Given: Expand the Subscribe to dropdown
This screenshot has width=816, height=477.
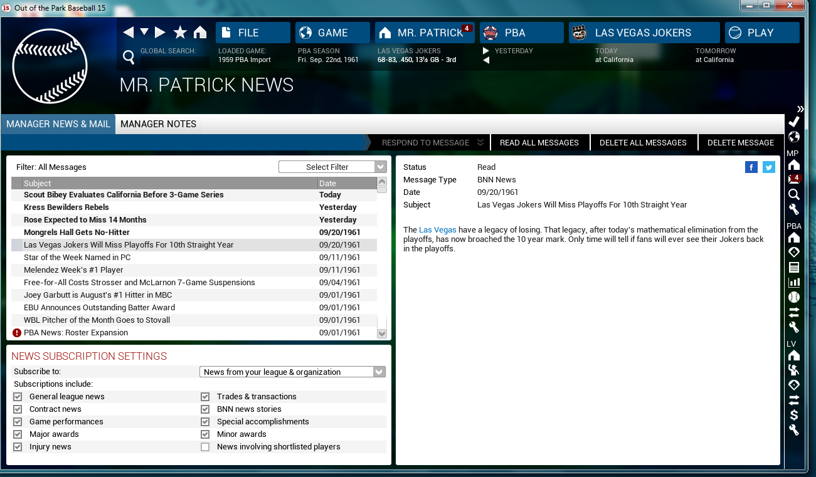Looking at the screenshot, I should click(292, 372).
